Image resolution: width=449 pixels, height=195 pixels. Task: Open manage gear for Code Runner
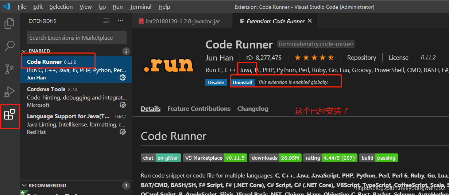[x=123, y=78]
